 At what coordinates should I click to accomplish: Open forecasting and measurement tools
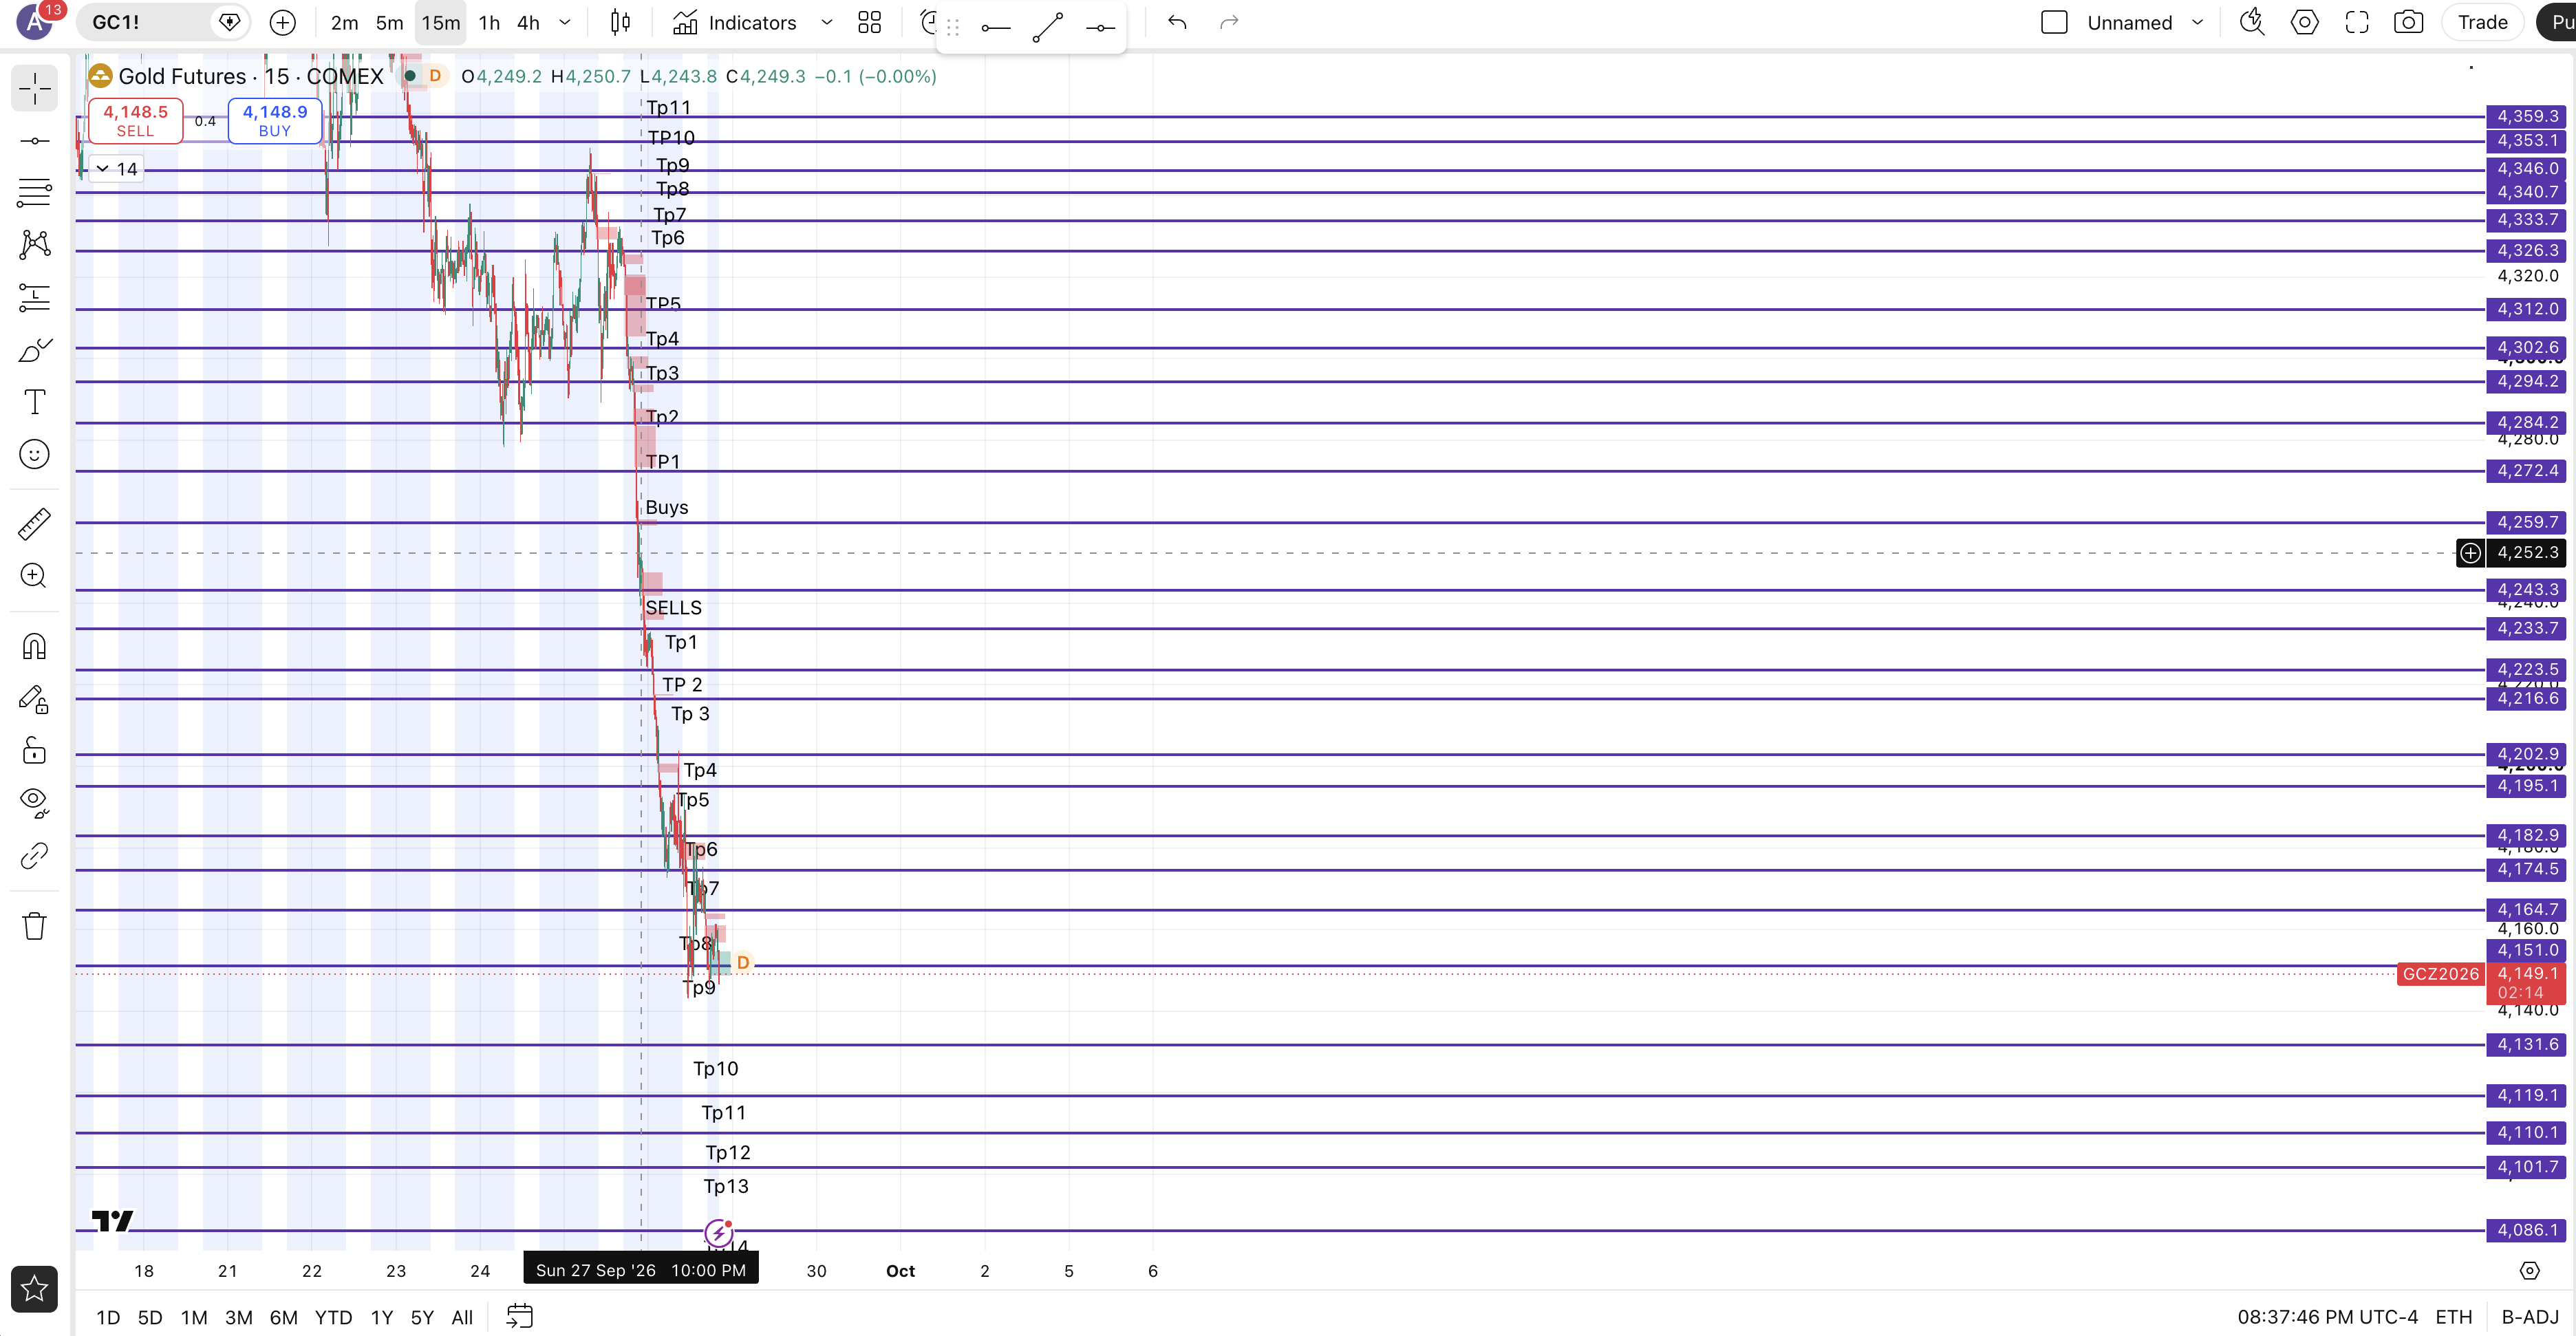[x=34, y=297]
